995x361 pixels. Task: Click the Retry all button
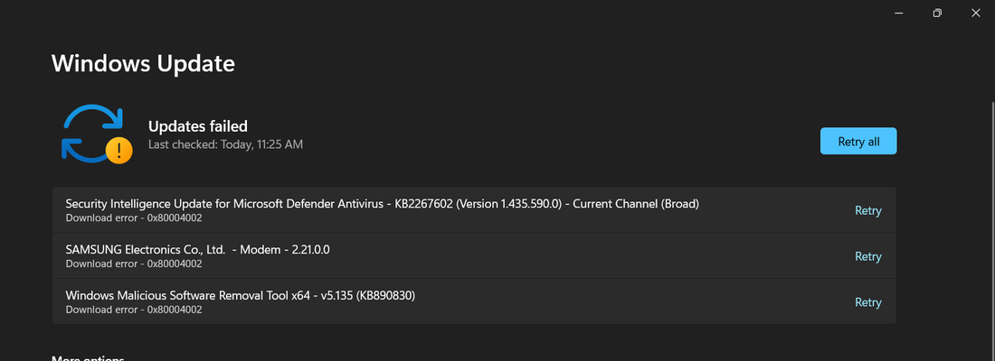pyautogui.click(x=858, y=141)
